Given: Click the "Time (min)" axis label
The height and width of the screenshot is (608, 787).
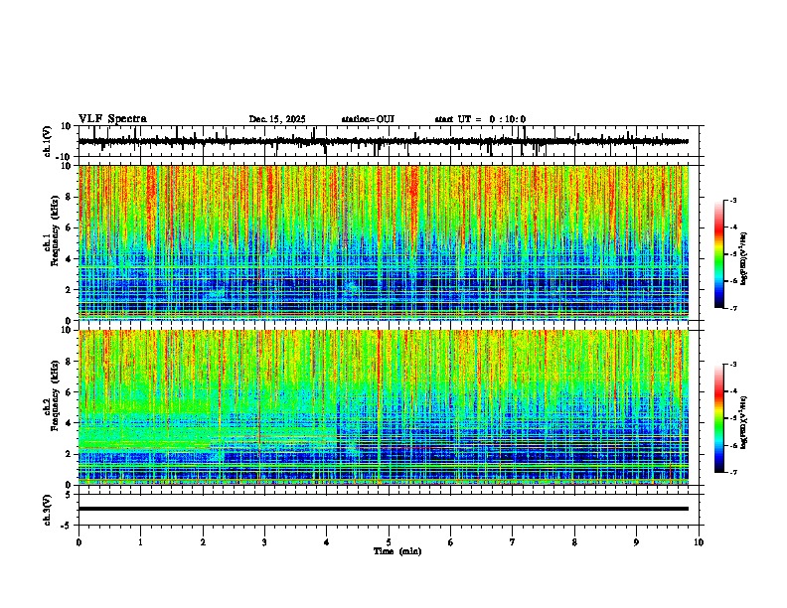Looking at the screenshot, I should click(x=397, y=551).
